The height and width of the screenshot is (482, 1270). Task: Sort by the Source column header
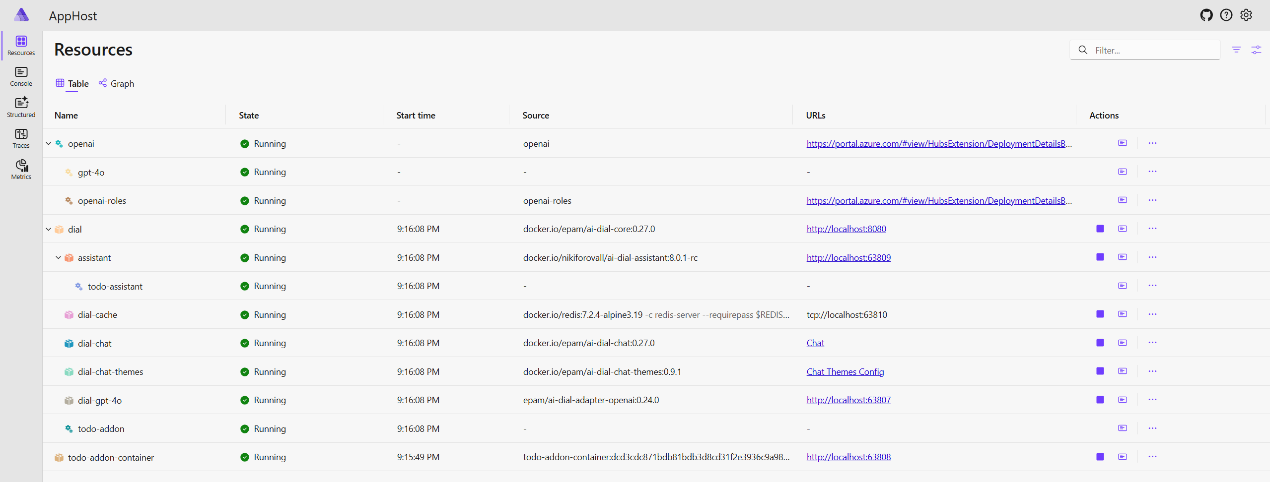536,115
